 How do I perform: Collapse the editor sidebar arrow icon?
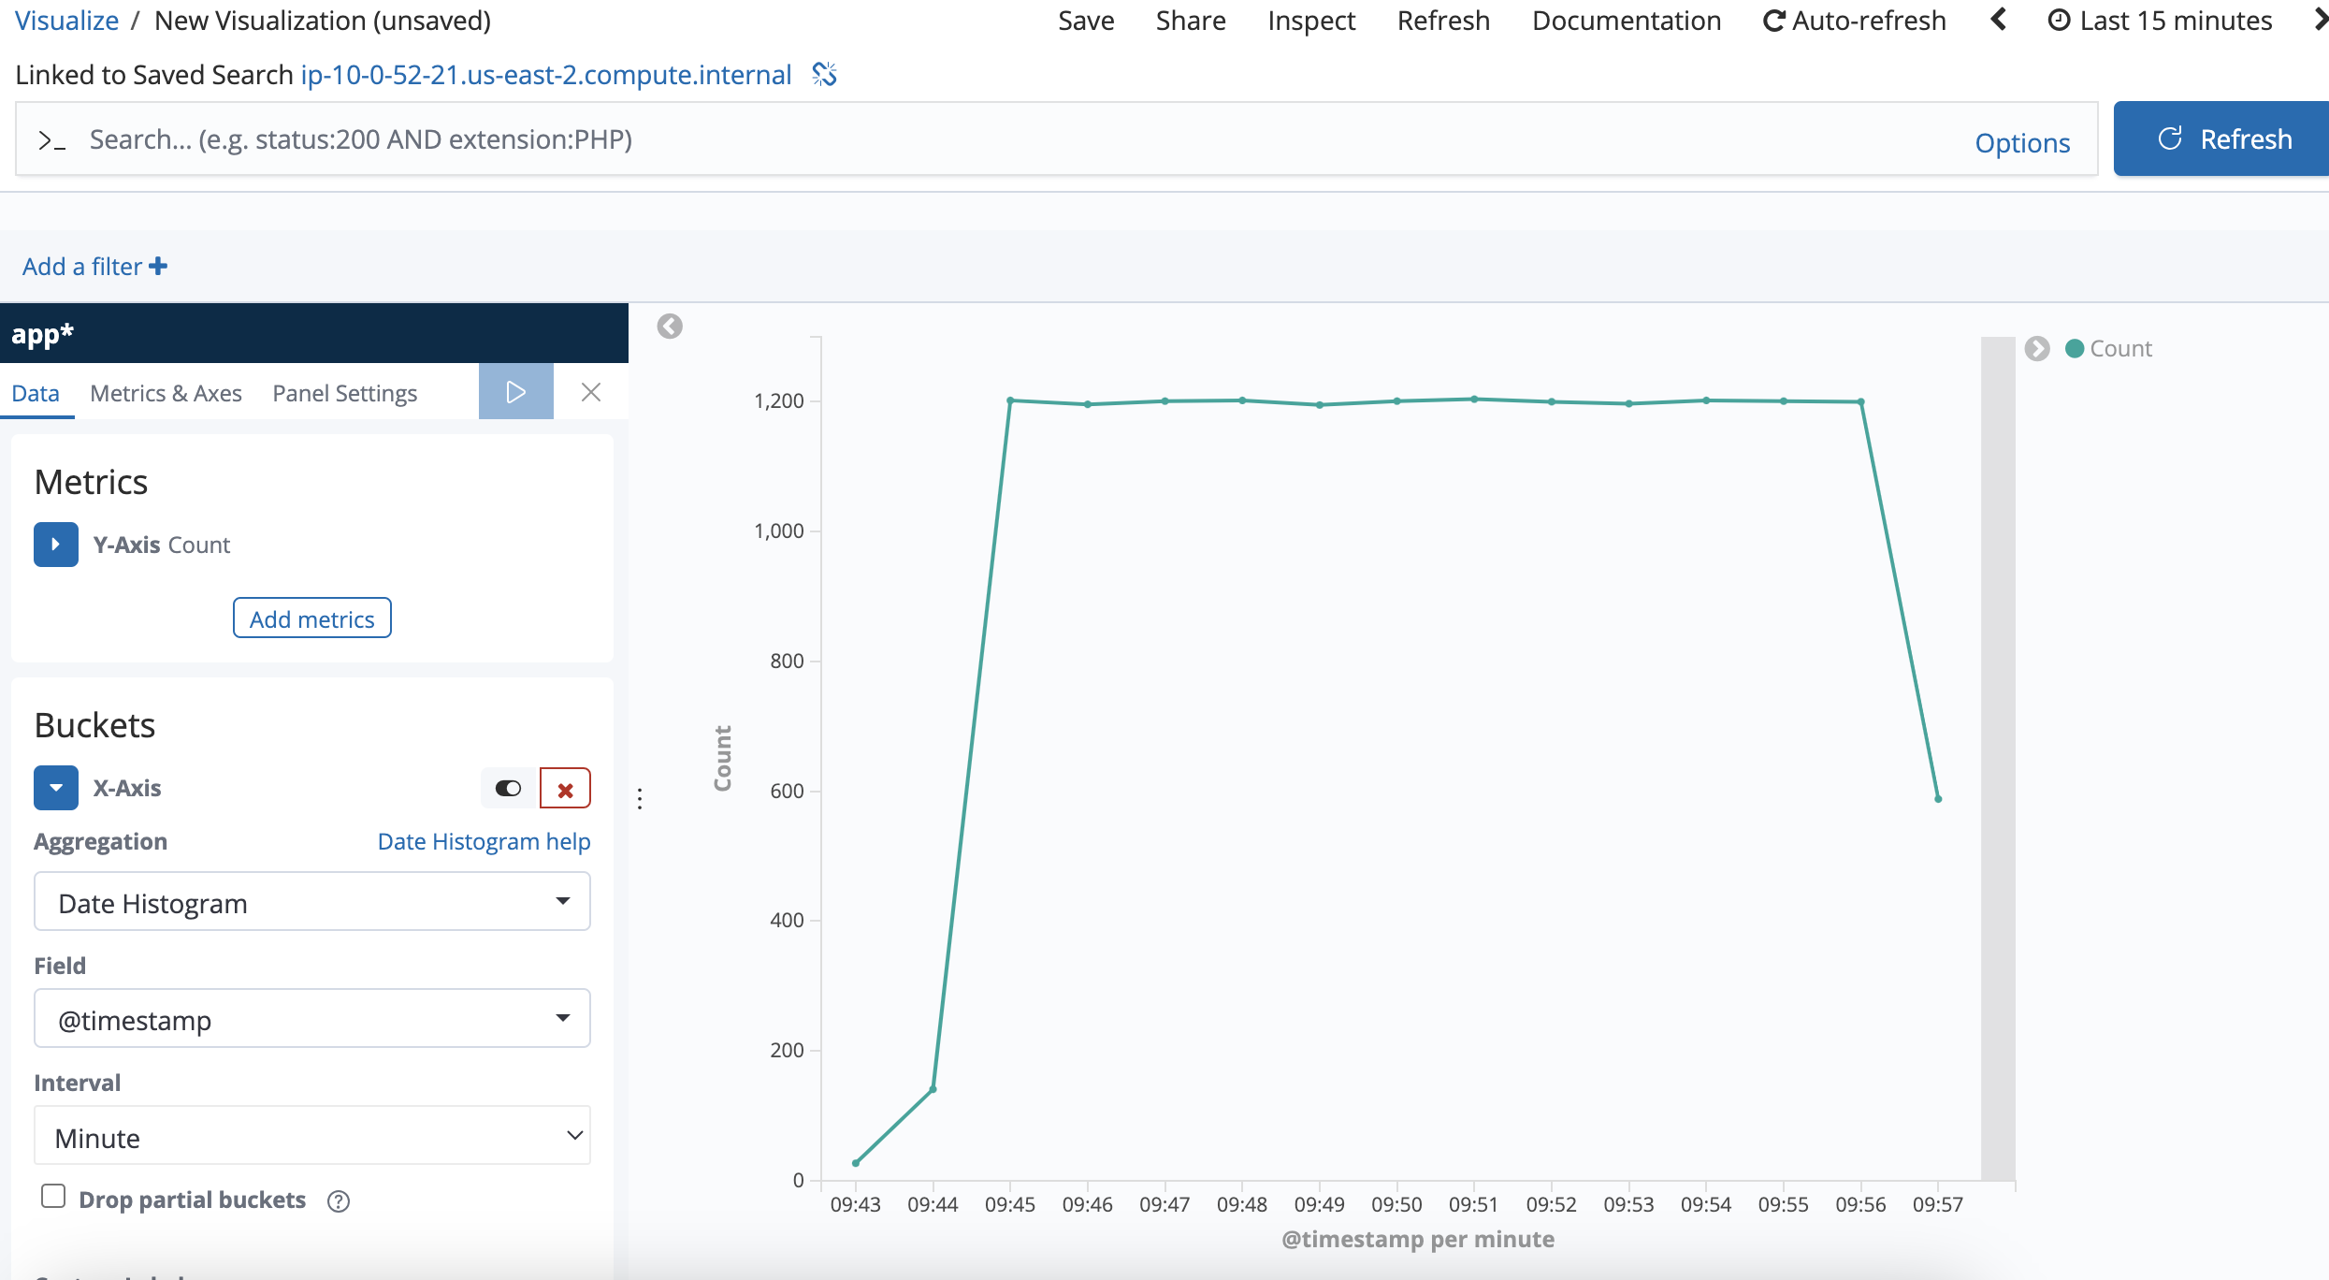[x=670, y=327]
